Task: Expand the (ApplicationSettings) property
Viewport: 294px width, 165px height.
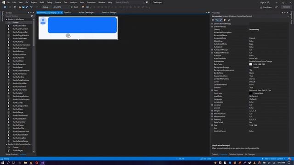Action: click(212, 24)
